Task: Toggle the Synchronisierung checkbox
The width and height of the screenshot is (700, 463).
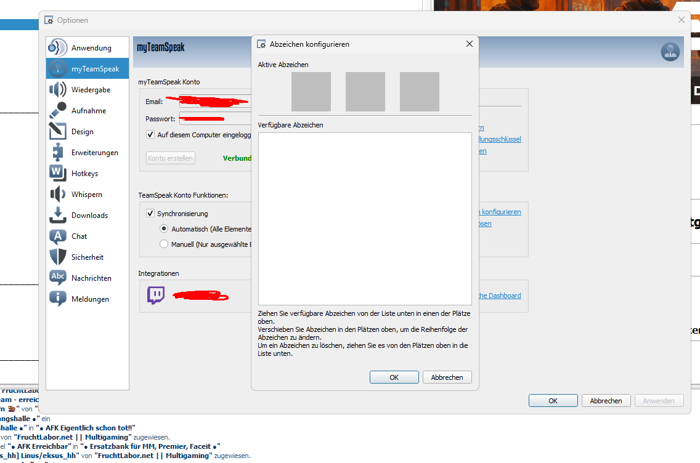Action: [x=150, y=214]
